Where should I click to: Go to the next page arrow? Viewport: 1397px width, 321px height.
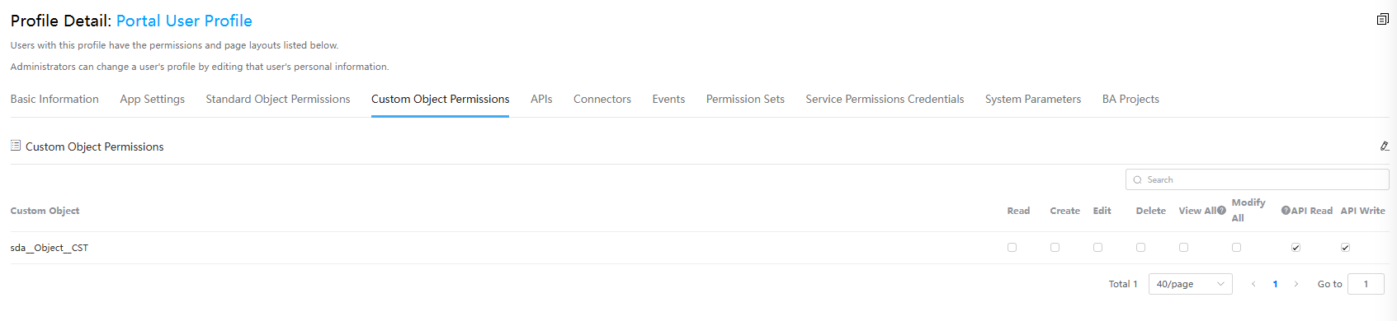tap(1296, 284)
